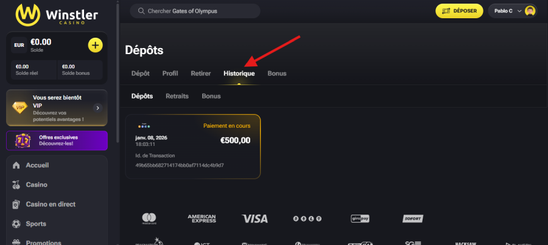
Task: Click the yellow plus add-funds icon
Action: point(96,45)
